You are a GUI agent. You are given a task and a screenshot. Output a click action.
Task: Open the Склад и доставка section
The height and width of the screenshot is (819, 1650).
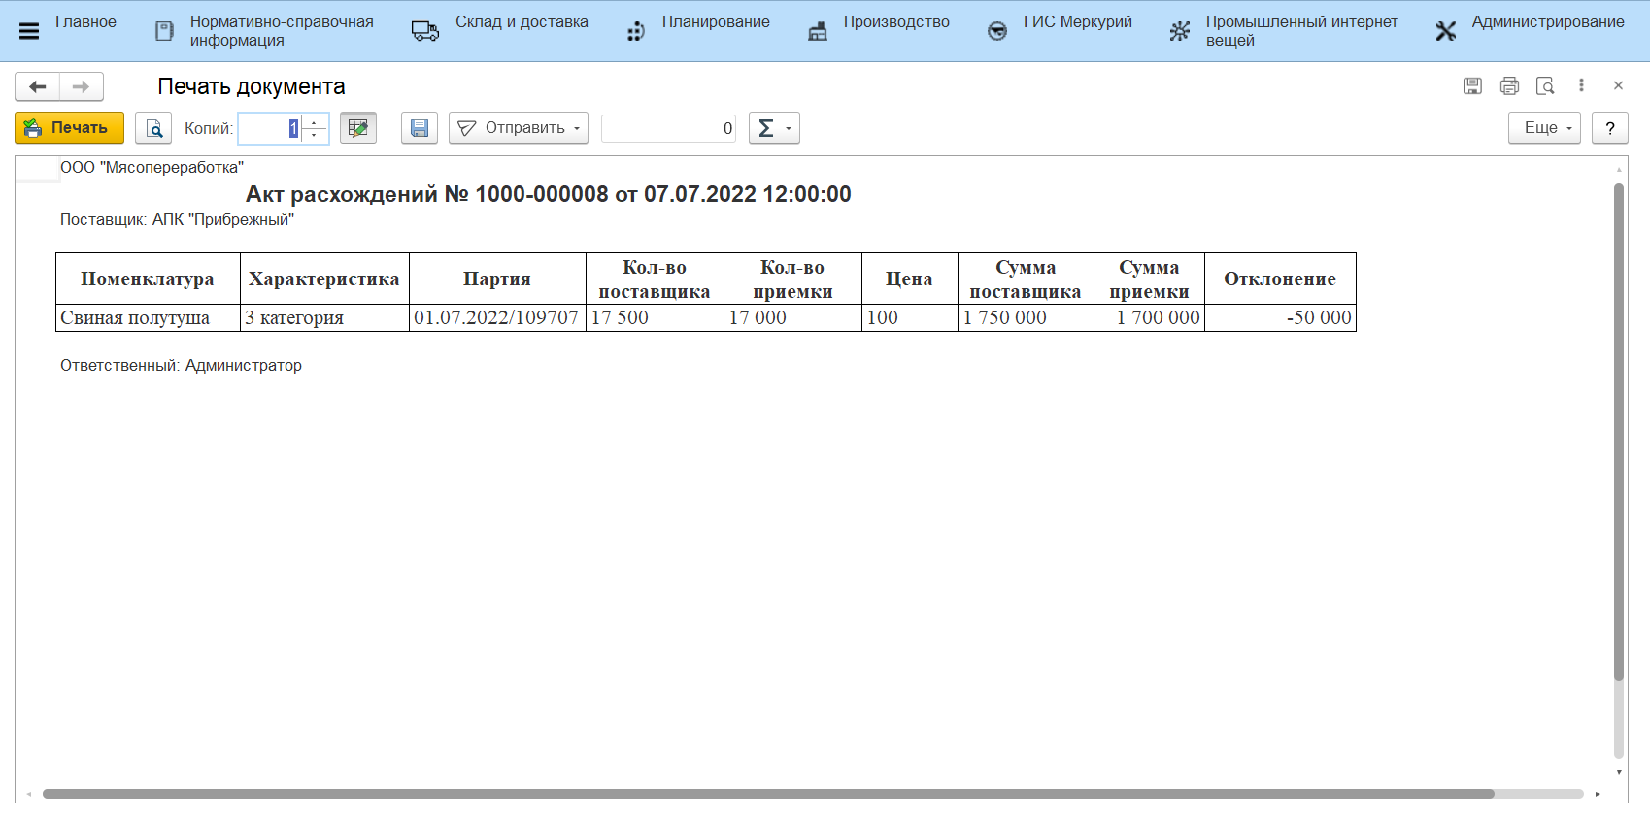click(521, 22)
